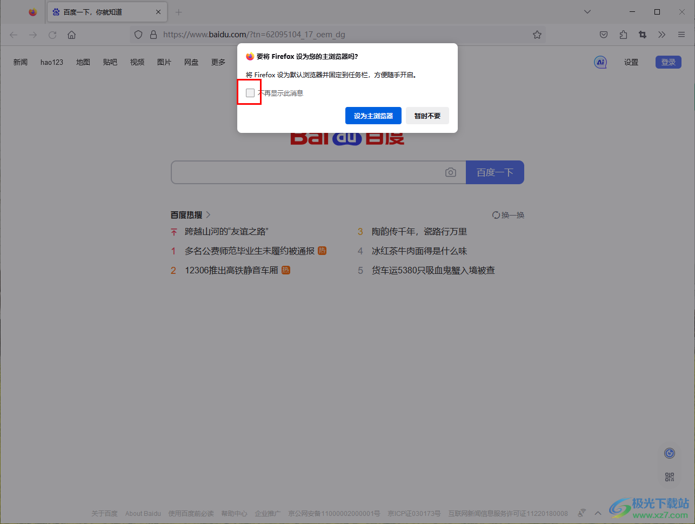The width and height of the screenshot is (695, 524).
Task: Click the QR code icon at right
Action: pos(670,477)
